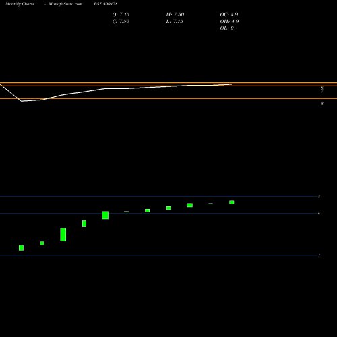The height and width of the screenshot is (337, 337).
Task: Click the axis label '3' below the orange line
Action: (322, 104)
